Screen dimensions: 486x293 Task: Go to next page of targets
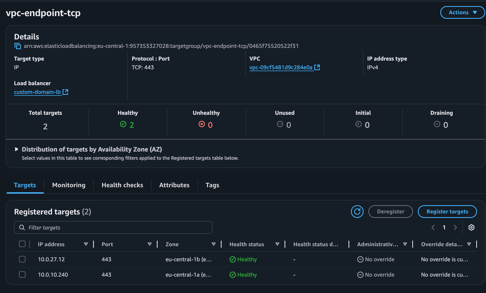[455, 227]
